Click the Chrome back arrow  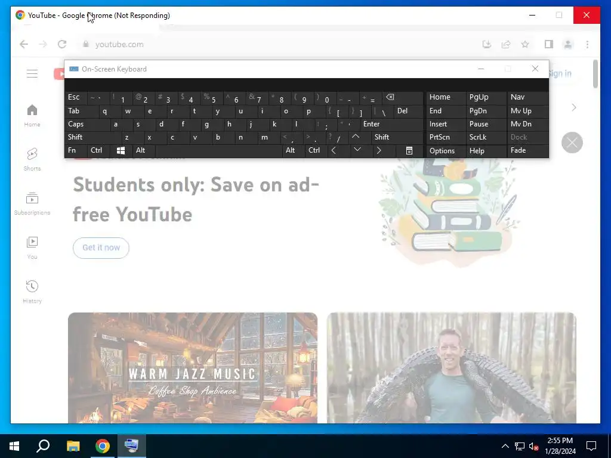coord(24,44)
